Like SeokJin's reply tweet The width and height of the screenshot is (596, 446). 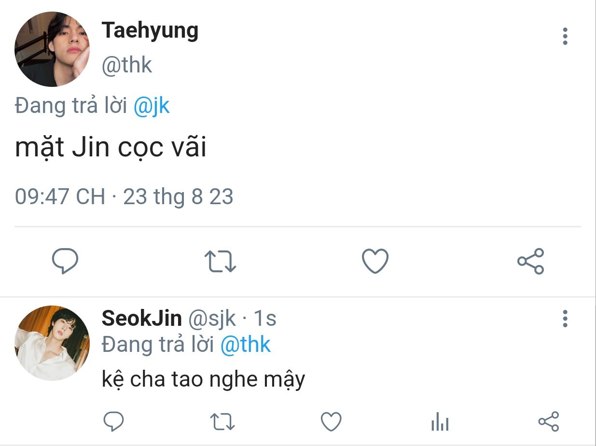point(331,421)
